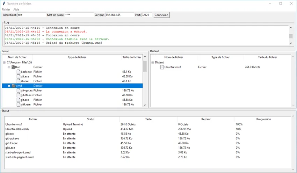Open the Fichier menu
Viewport: 297px width, 173px height.
click(x=6, y=9)
